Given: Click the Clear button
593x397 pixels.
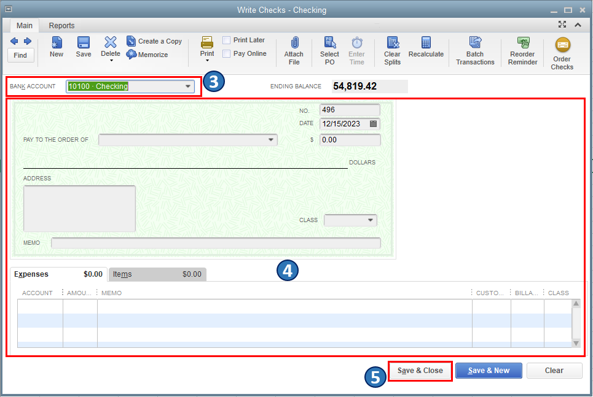Looking at the screenshot, I should (554, 371).
